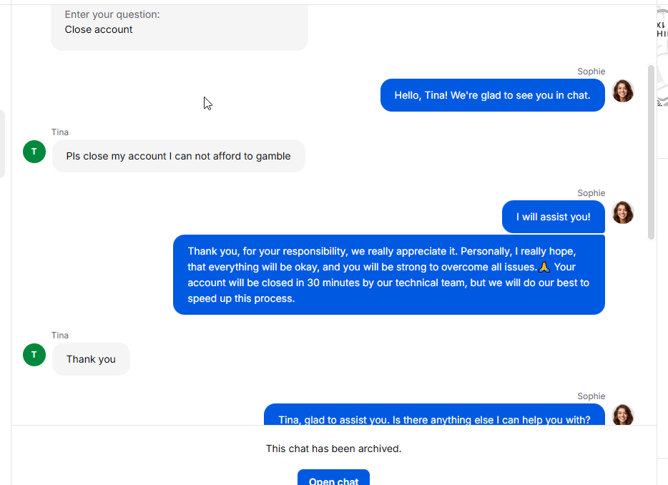The width and height of the screenshot is (668, 485).
Task: Click the "This chat has been archived." notice
Action: pyautogui.click(x=333, y=449)
